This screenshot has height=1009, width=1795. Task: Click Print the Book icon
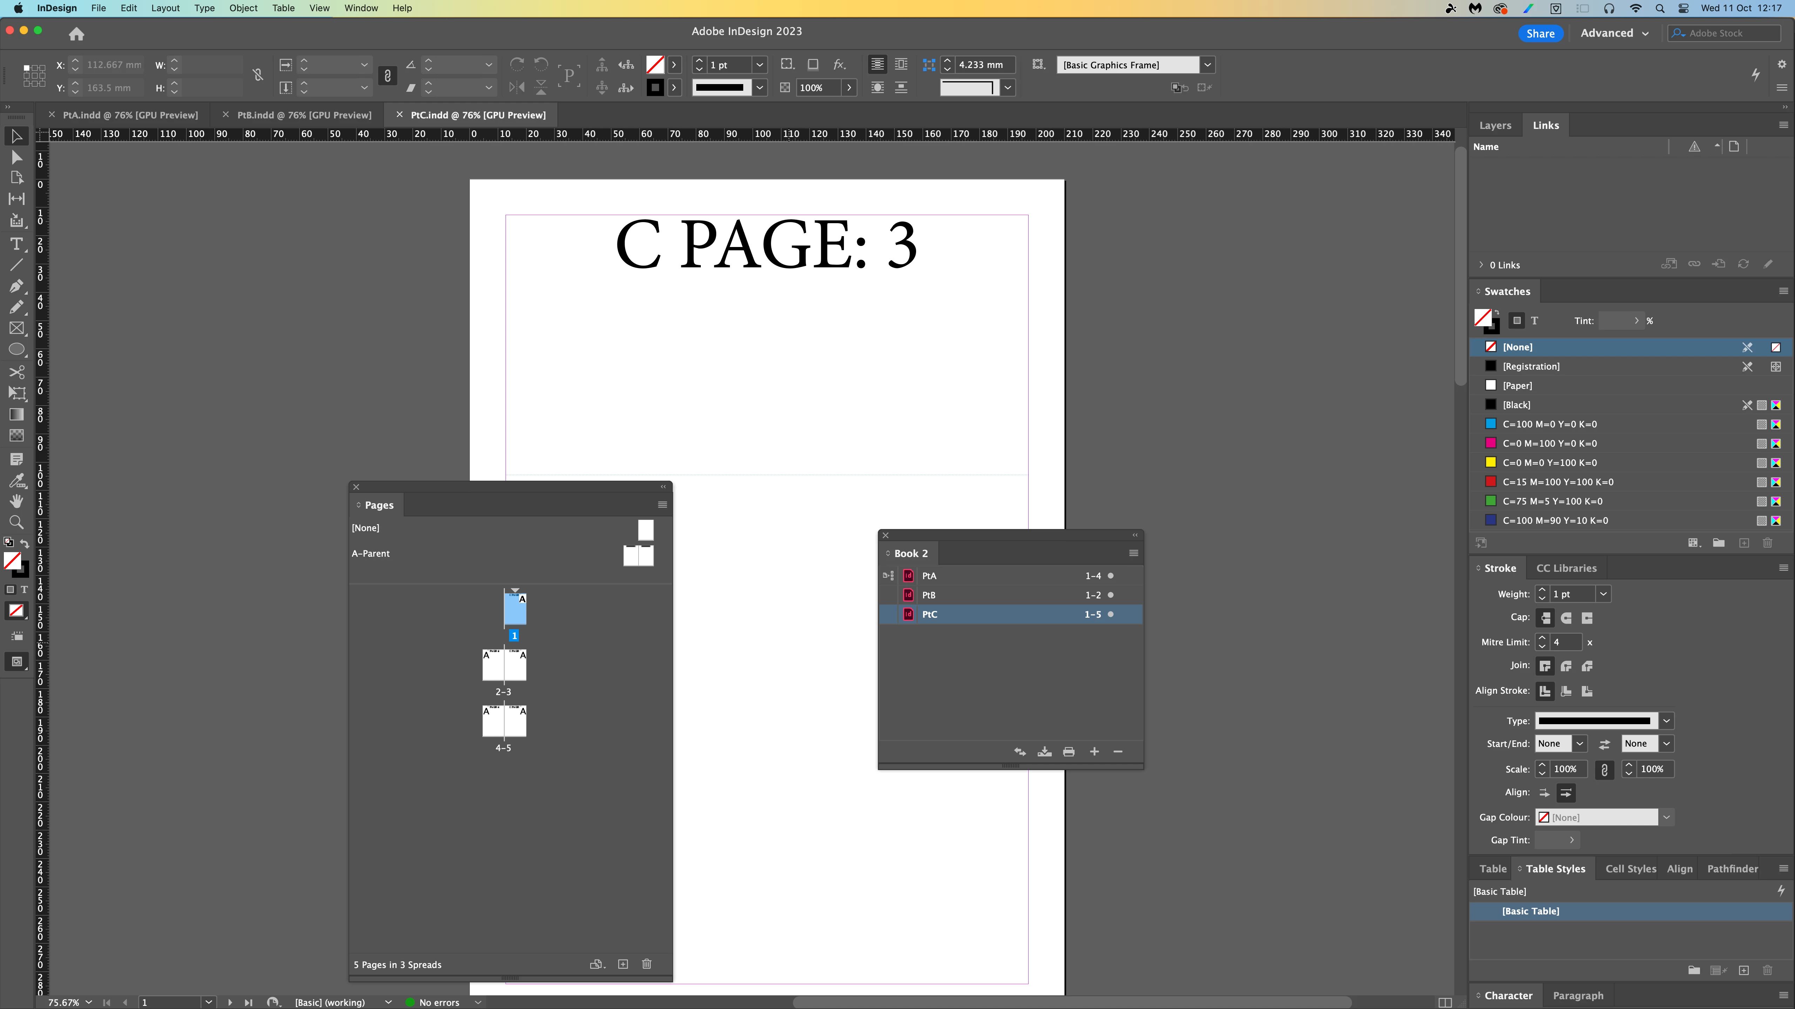(1068, 751)
